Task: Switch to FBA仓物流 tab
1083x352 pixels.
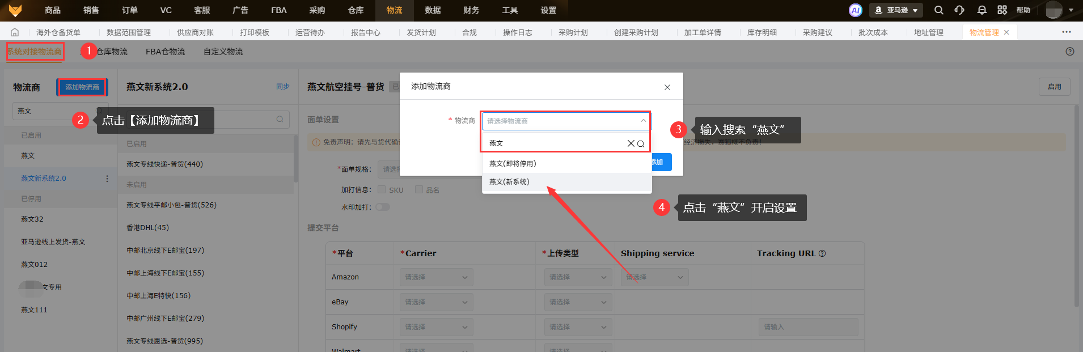Action: (165, 52)
